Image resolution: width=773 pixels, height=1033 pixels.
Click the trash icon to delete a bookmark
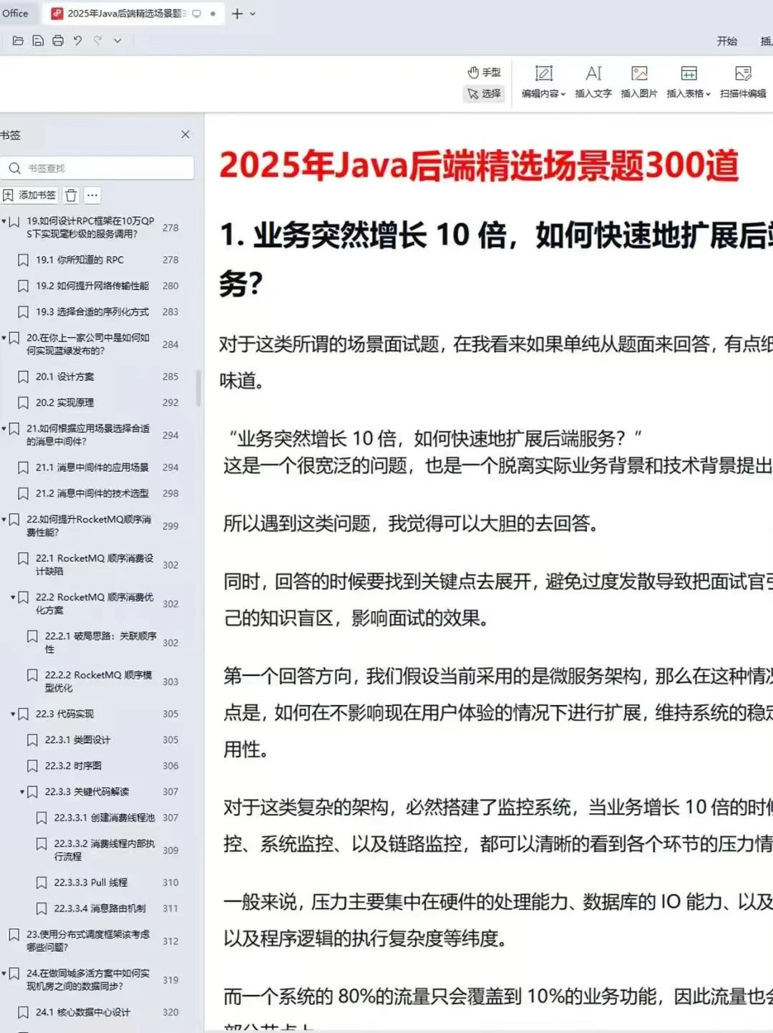pyautogui.click(x=71, y=195)
